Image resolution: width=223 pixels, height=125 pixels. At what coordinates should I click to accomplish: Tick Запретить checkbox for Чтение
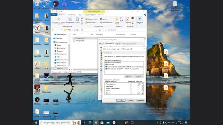point(138,91)
